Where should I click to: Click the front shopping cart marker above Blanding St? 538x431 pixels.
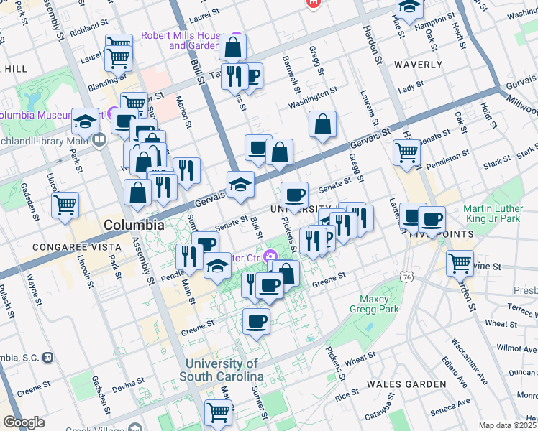[119, 59]
